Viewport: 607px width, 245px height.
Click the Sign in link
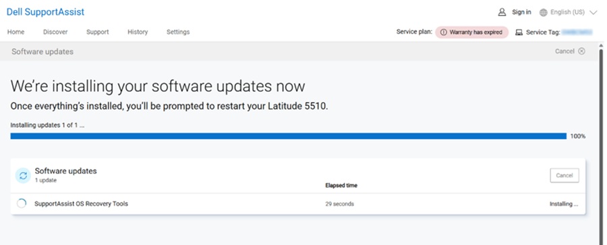coord(521,12)
